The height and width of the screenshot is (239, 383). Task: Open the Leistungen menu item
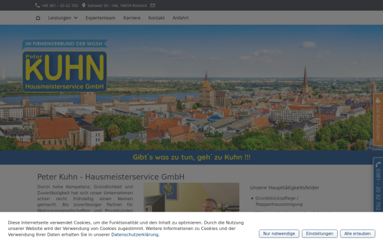(59, 18)
